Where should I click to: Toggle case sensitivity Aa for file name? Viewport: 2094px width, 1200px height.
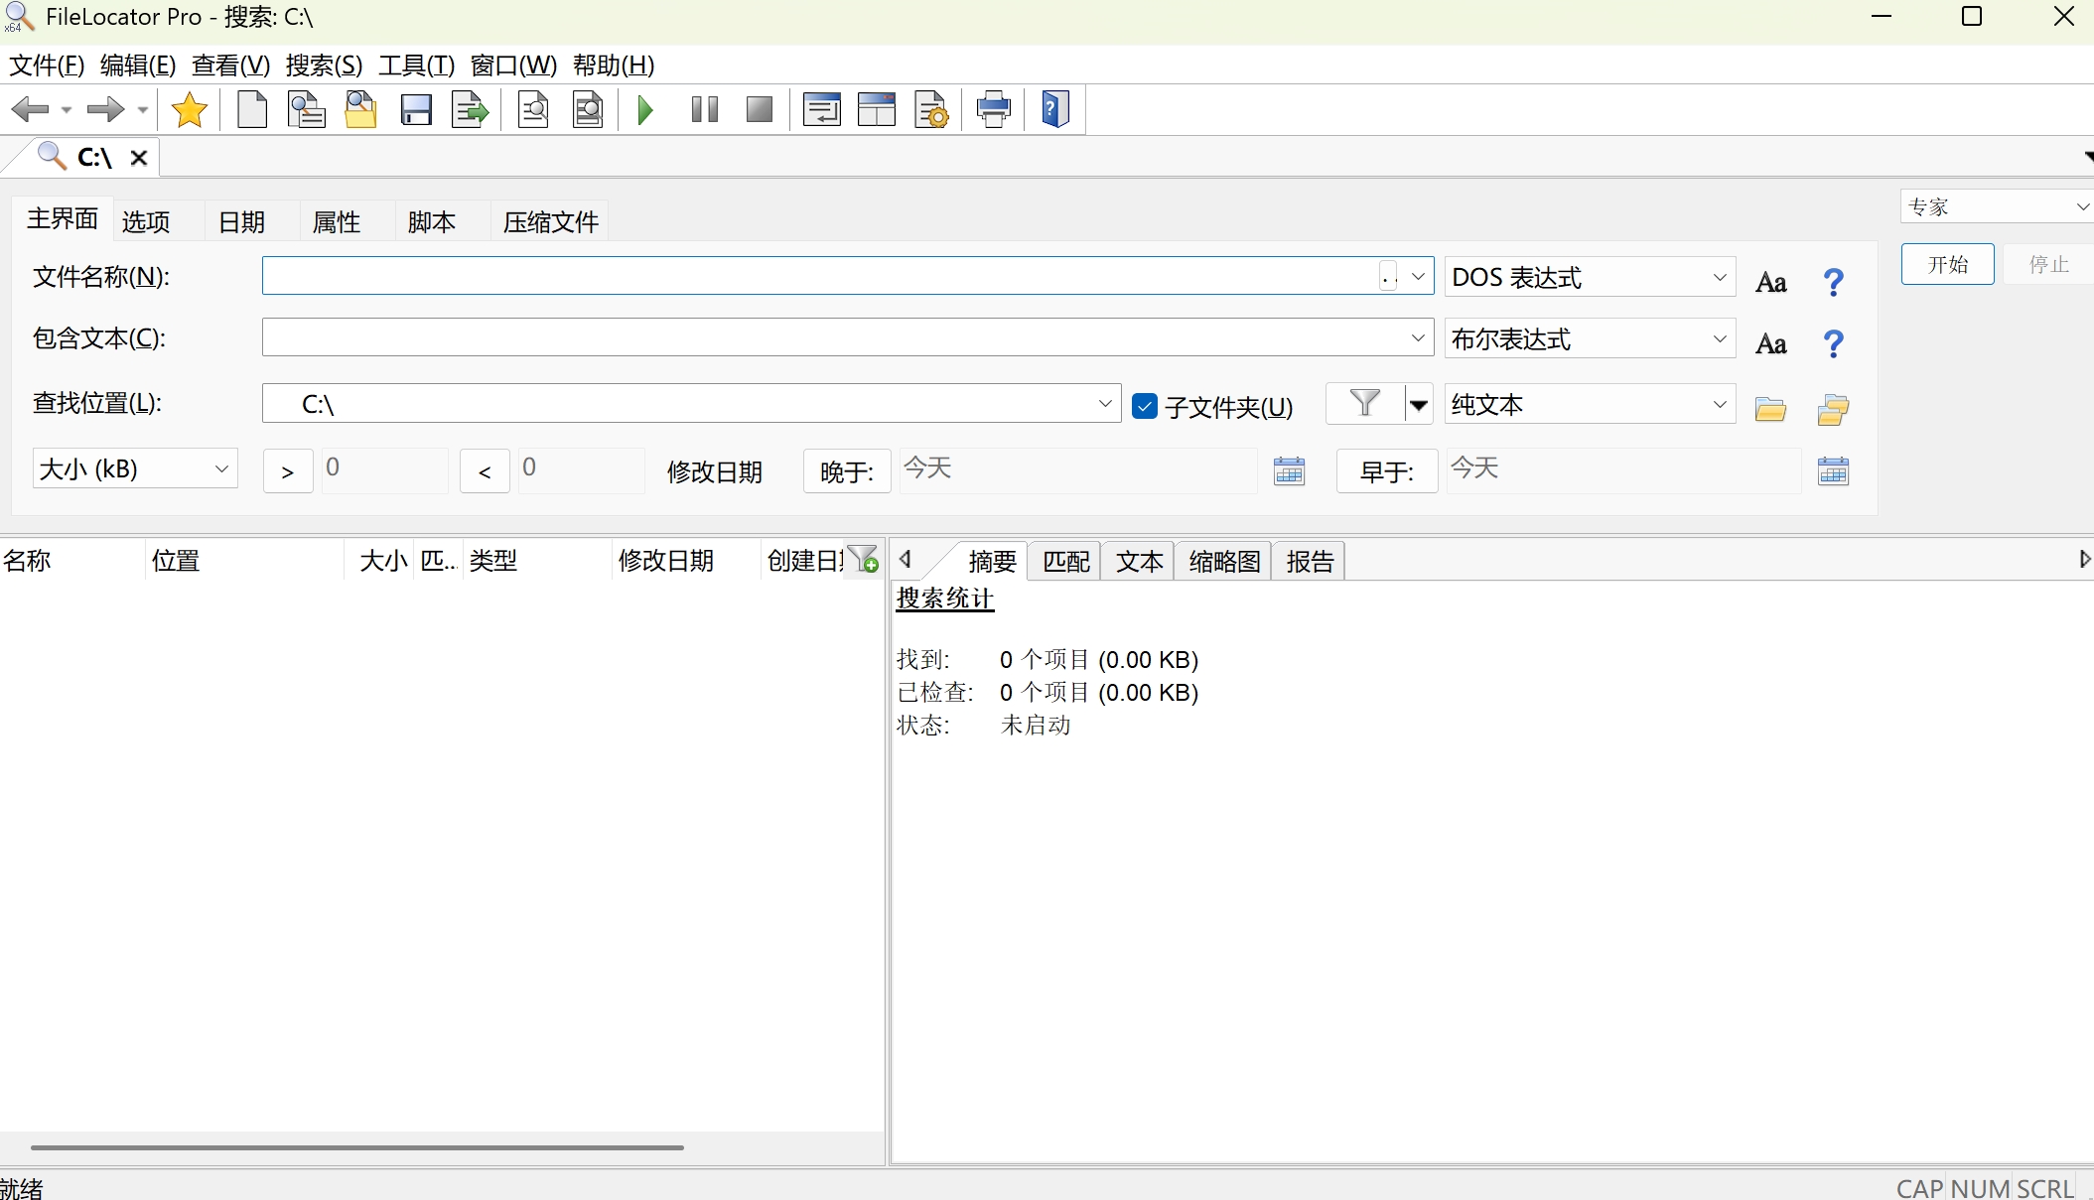tap(1771, 282)
